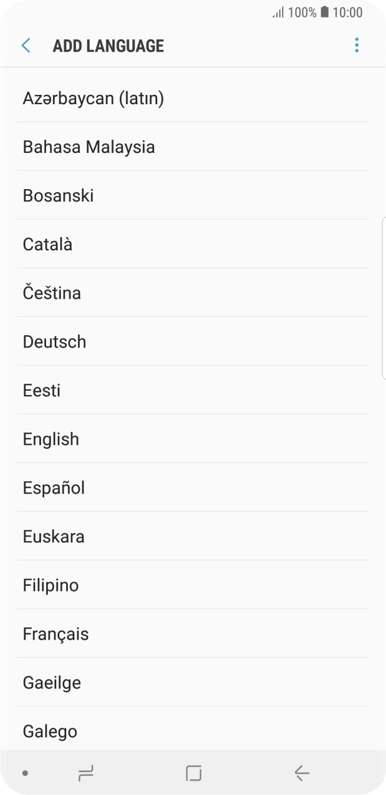Select Galego at the bottom of the list
This screenshot has height=795, width=386.
click(50, 731)
